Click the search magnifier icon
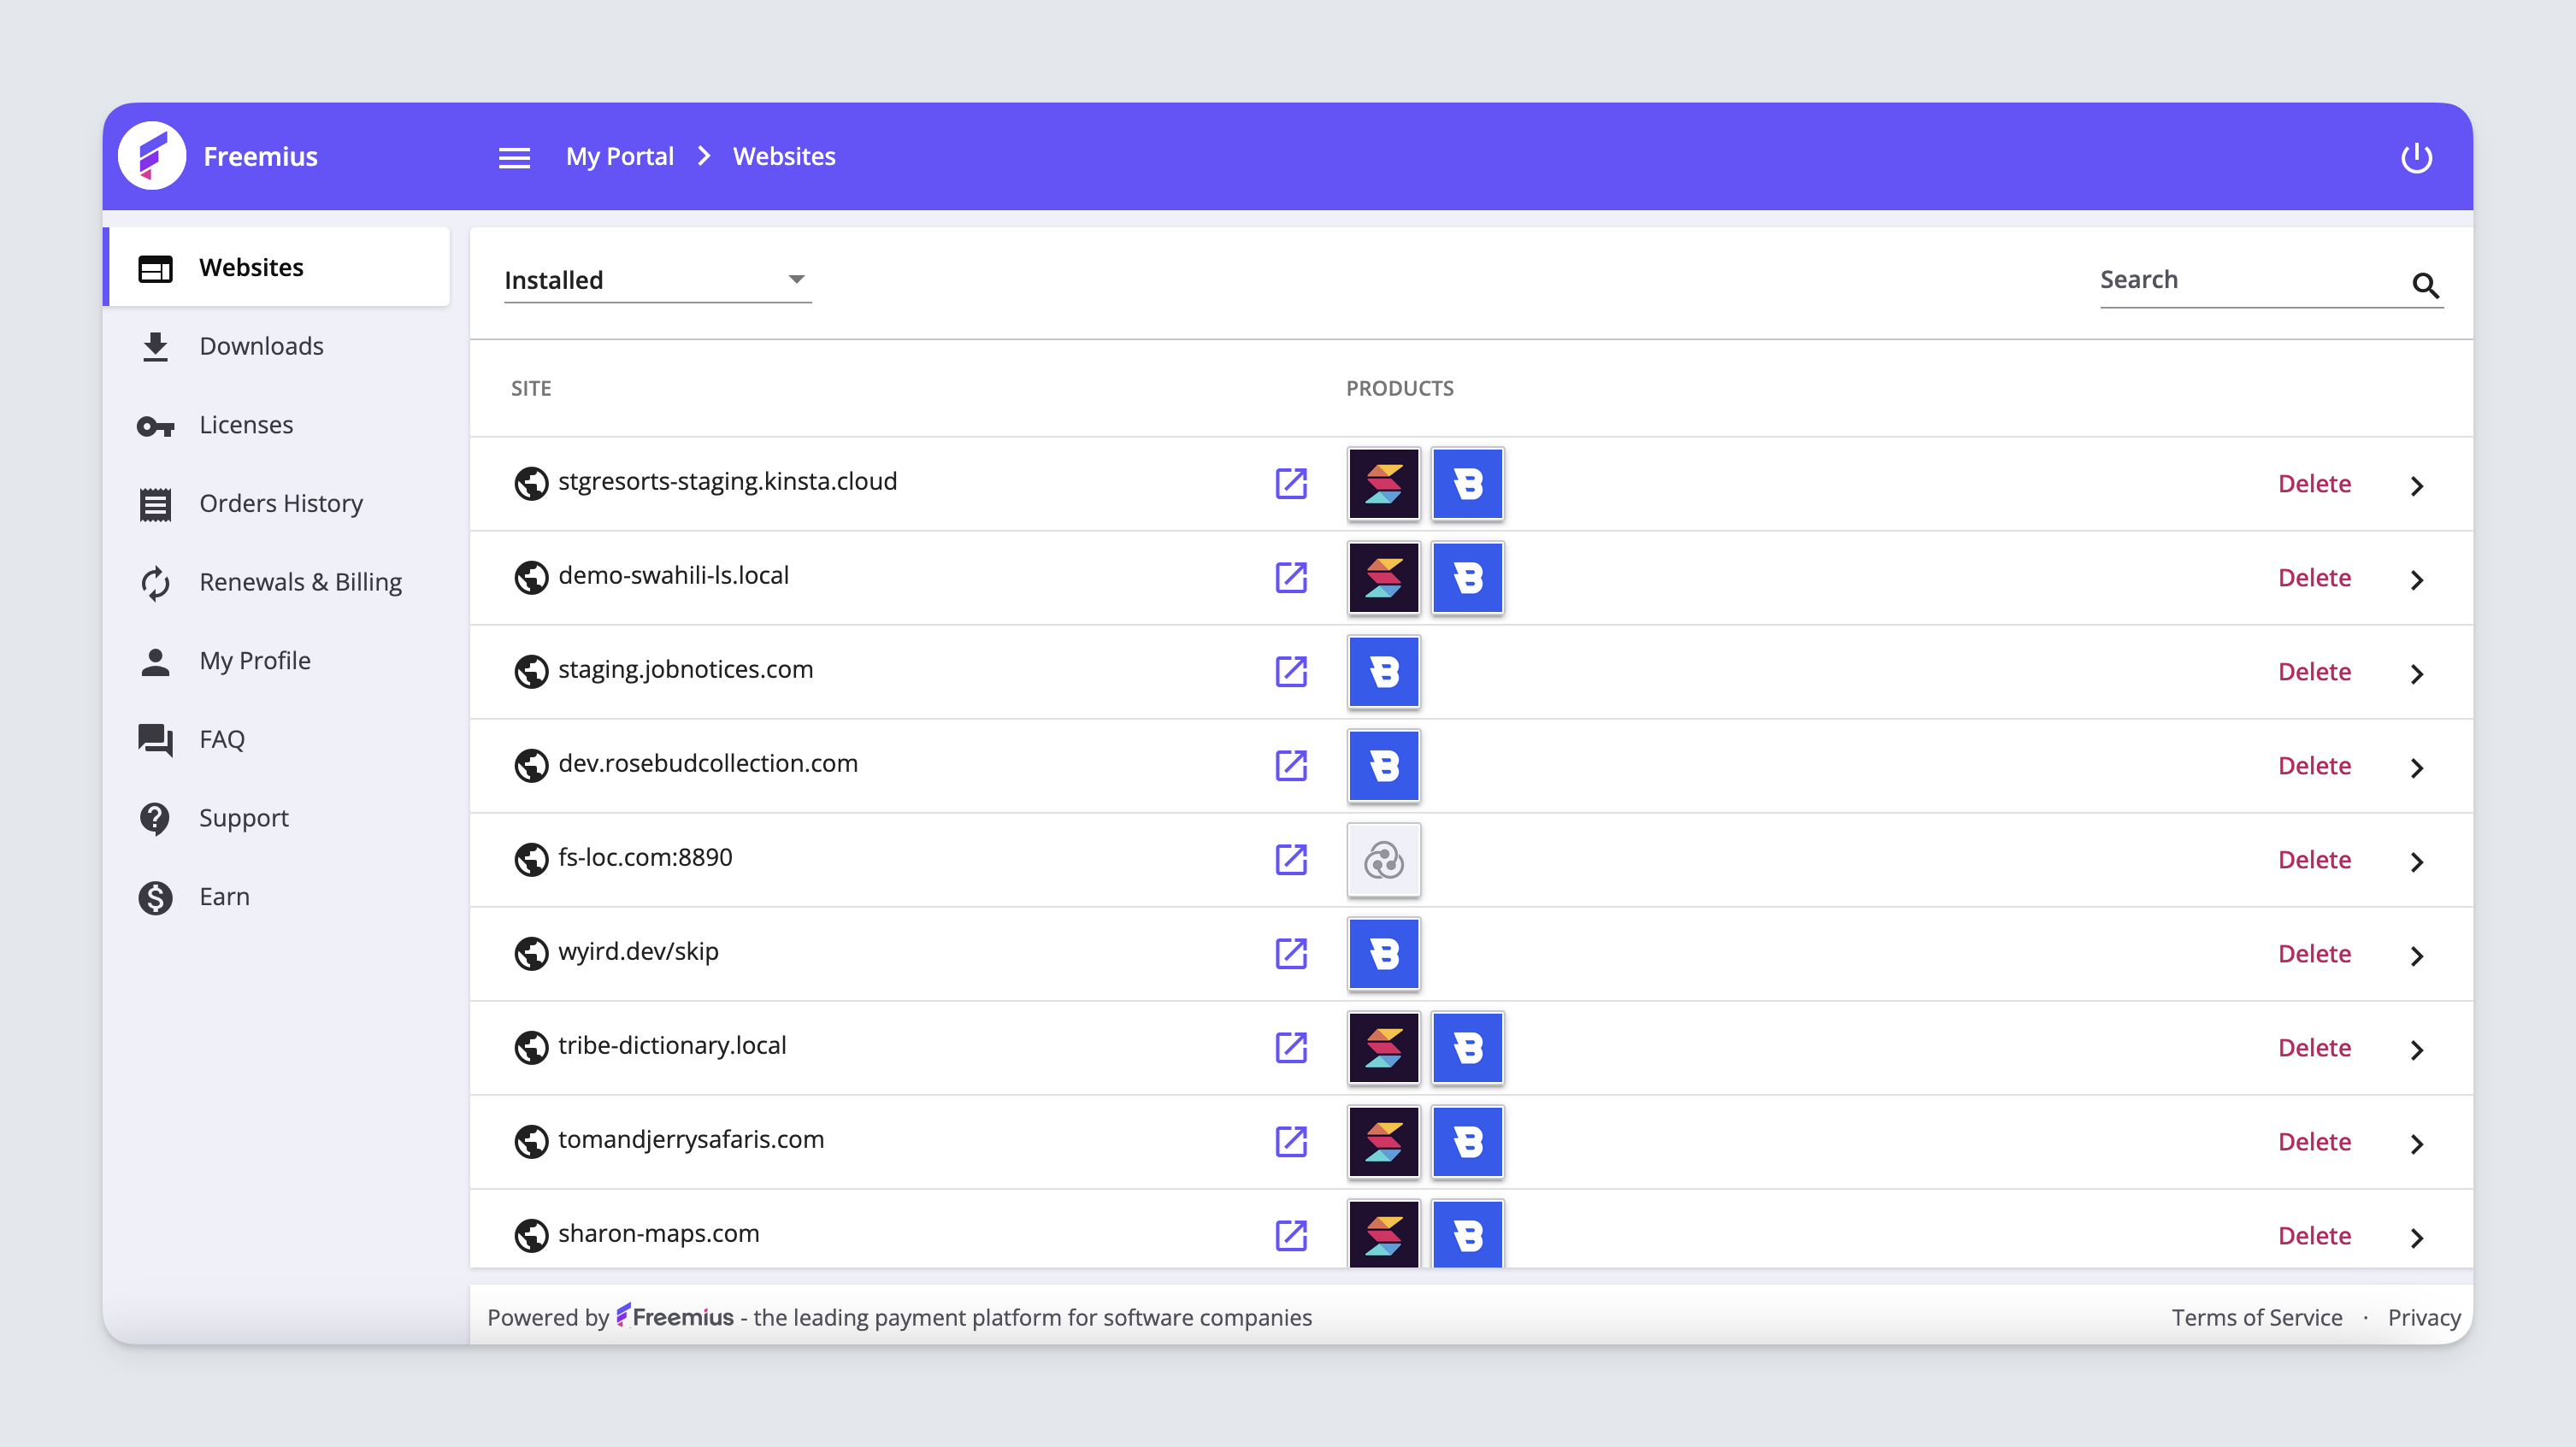The height and width of the screenshot is (1447, 2576). [x=2425, y=285]
